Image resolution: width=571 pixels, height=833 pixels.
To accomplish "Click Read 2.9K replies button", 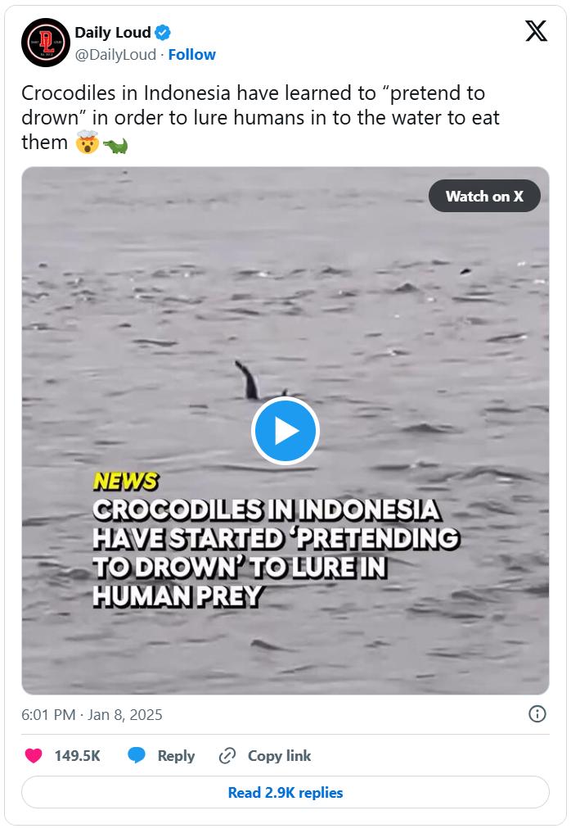I will [285, 793].
